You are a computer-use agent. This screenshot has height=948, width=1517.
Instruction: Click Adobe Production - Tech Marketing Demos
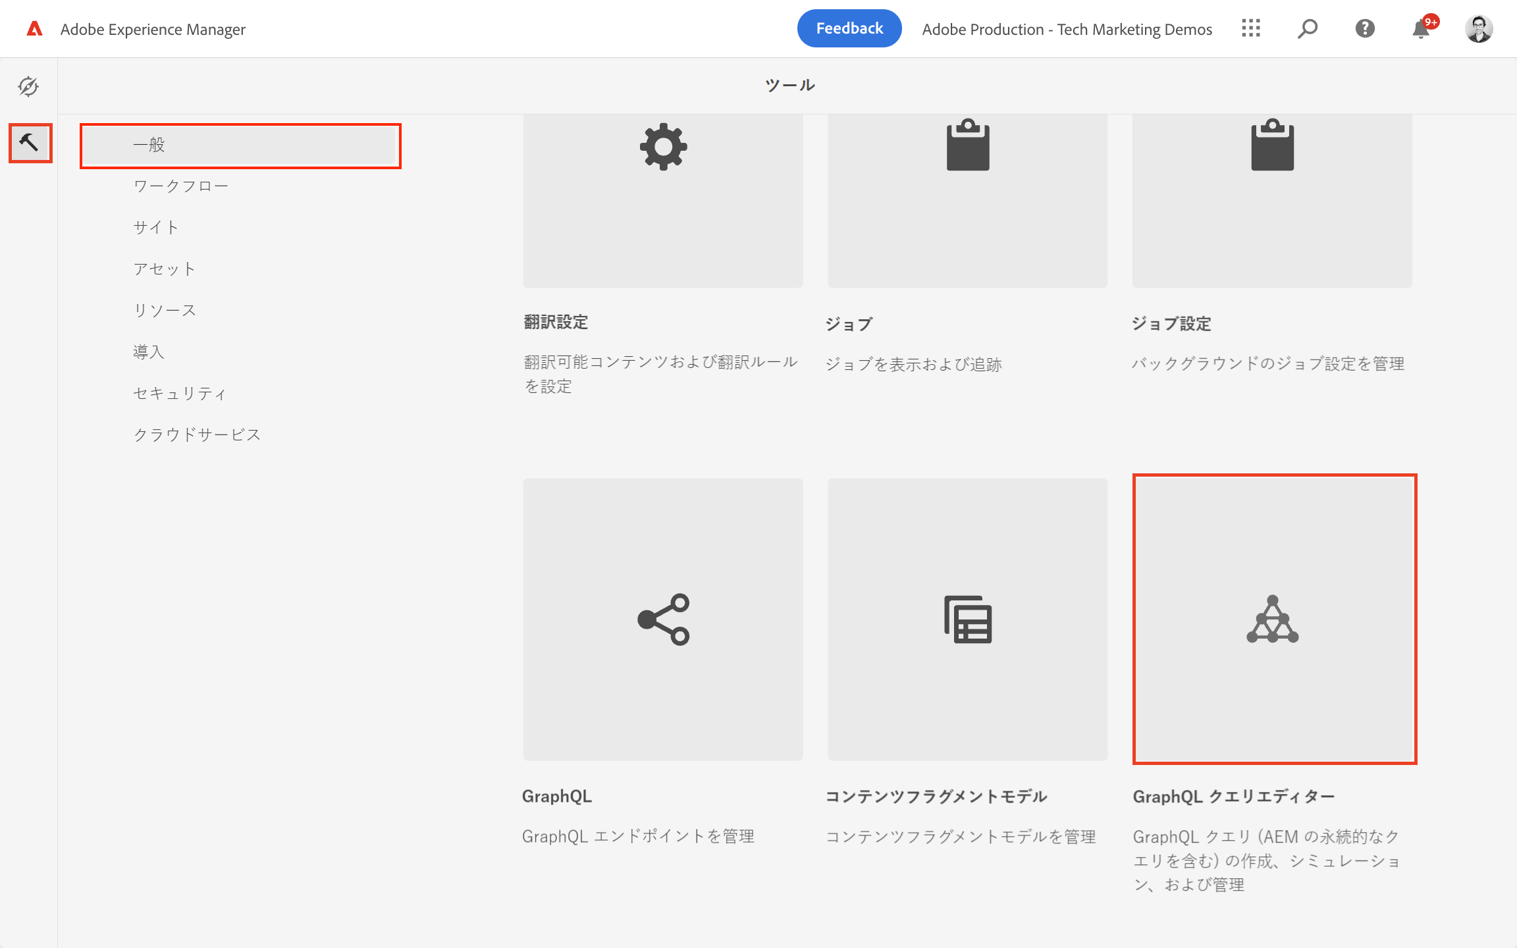[1067, 29]
